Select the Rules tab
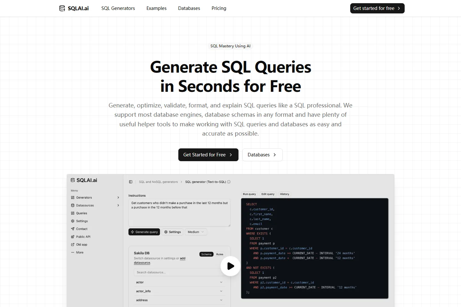This screenshot has width=461, height=307. [x=220, y=254]
